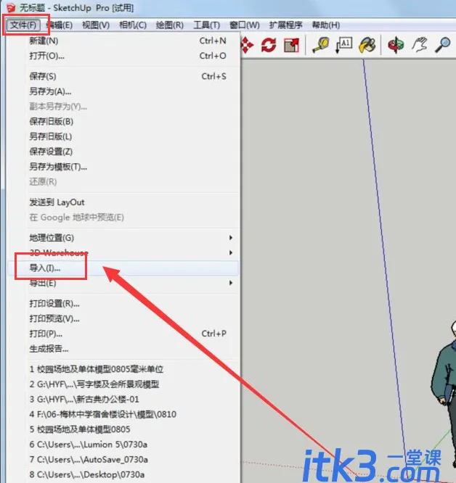Select the Rotate tool icon

tap(269, 46)
